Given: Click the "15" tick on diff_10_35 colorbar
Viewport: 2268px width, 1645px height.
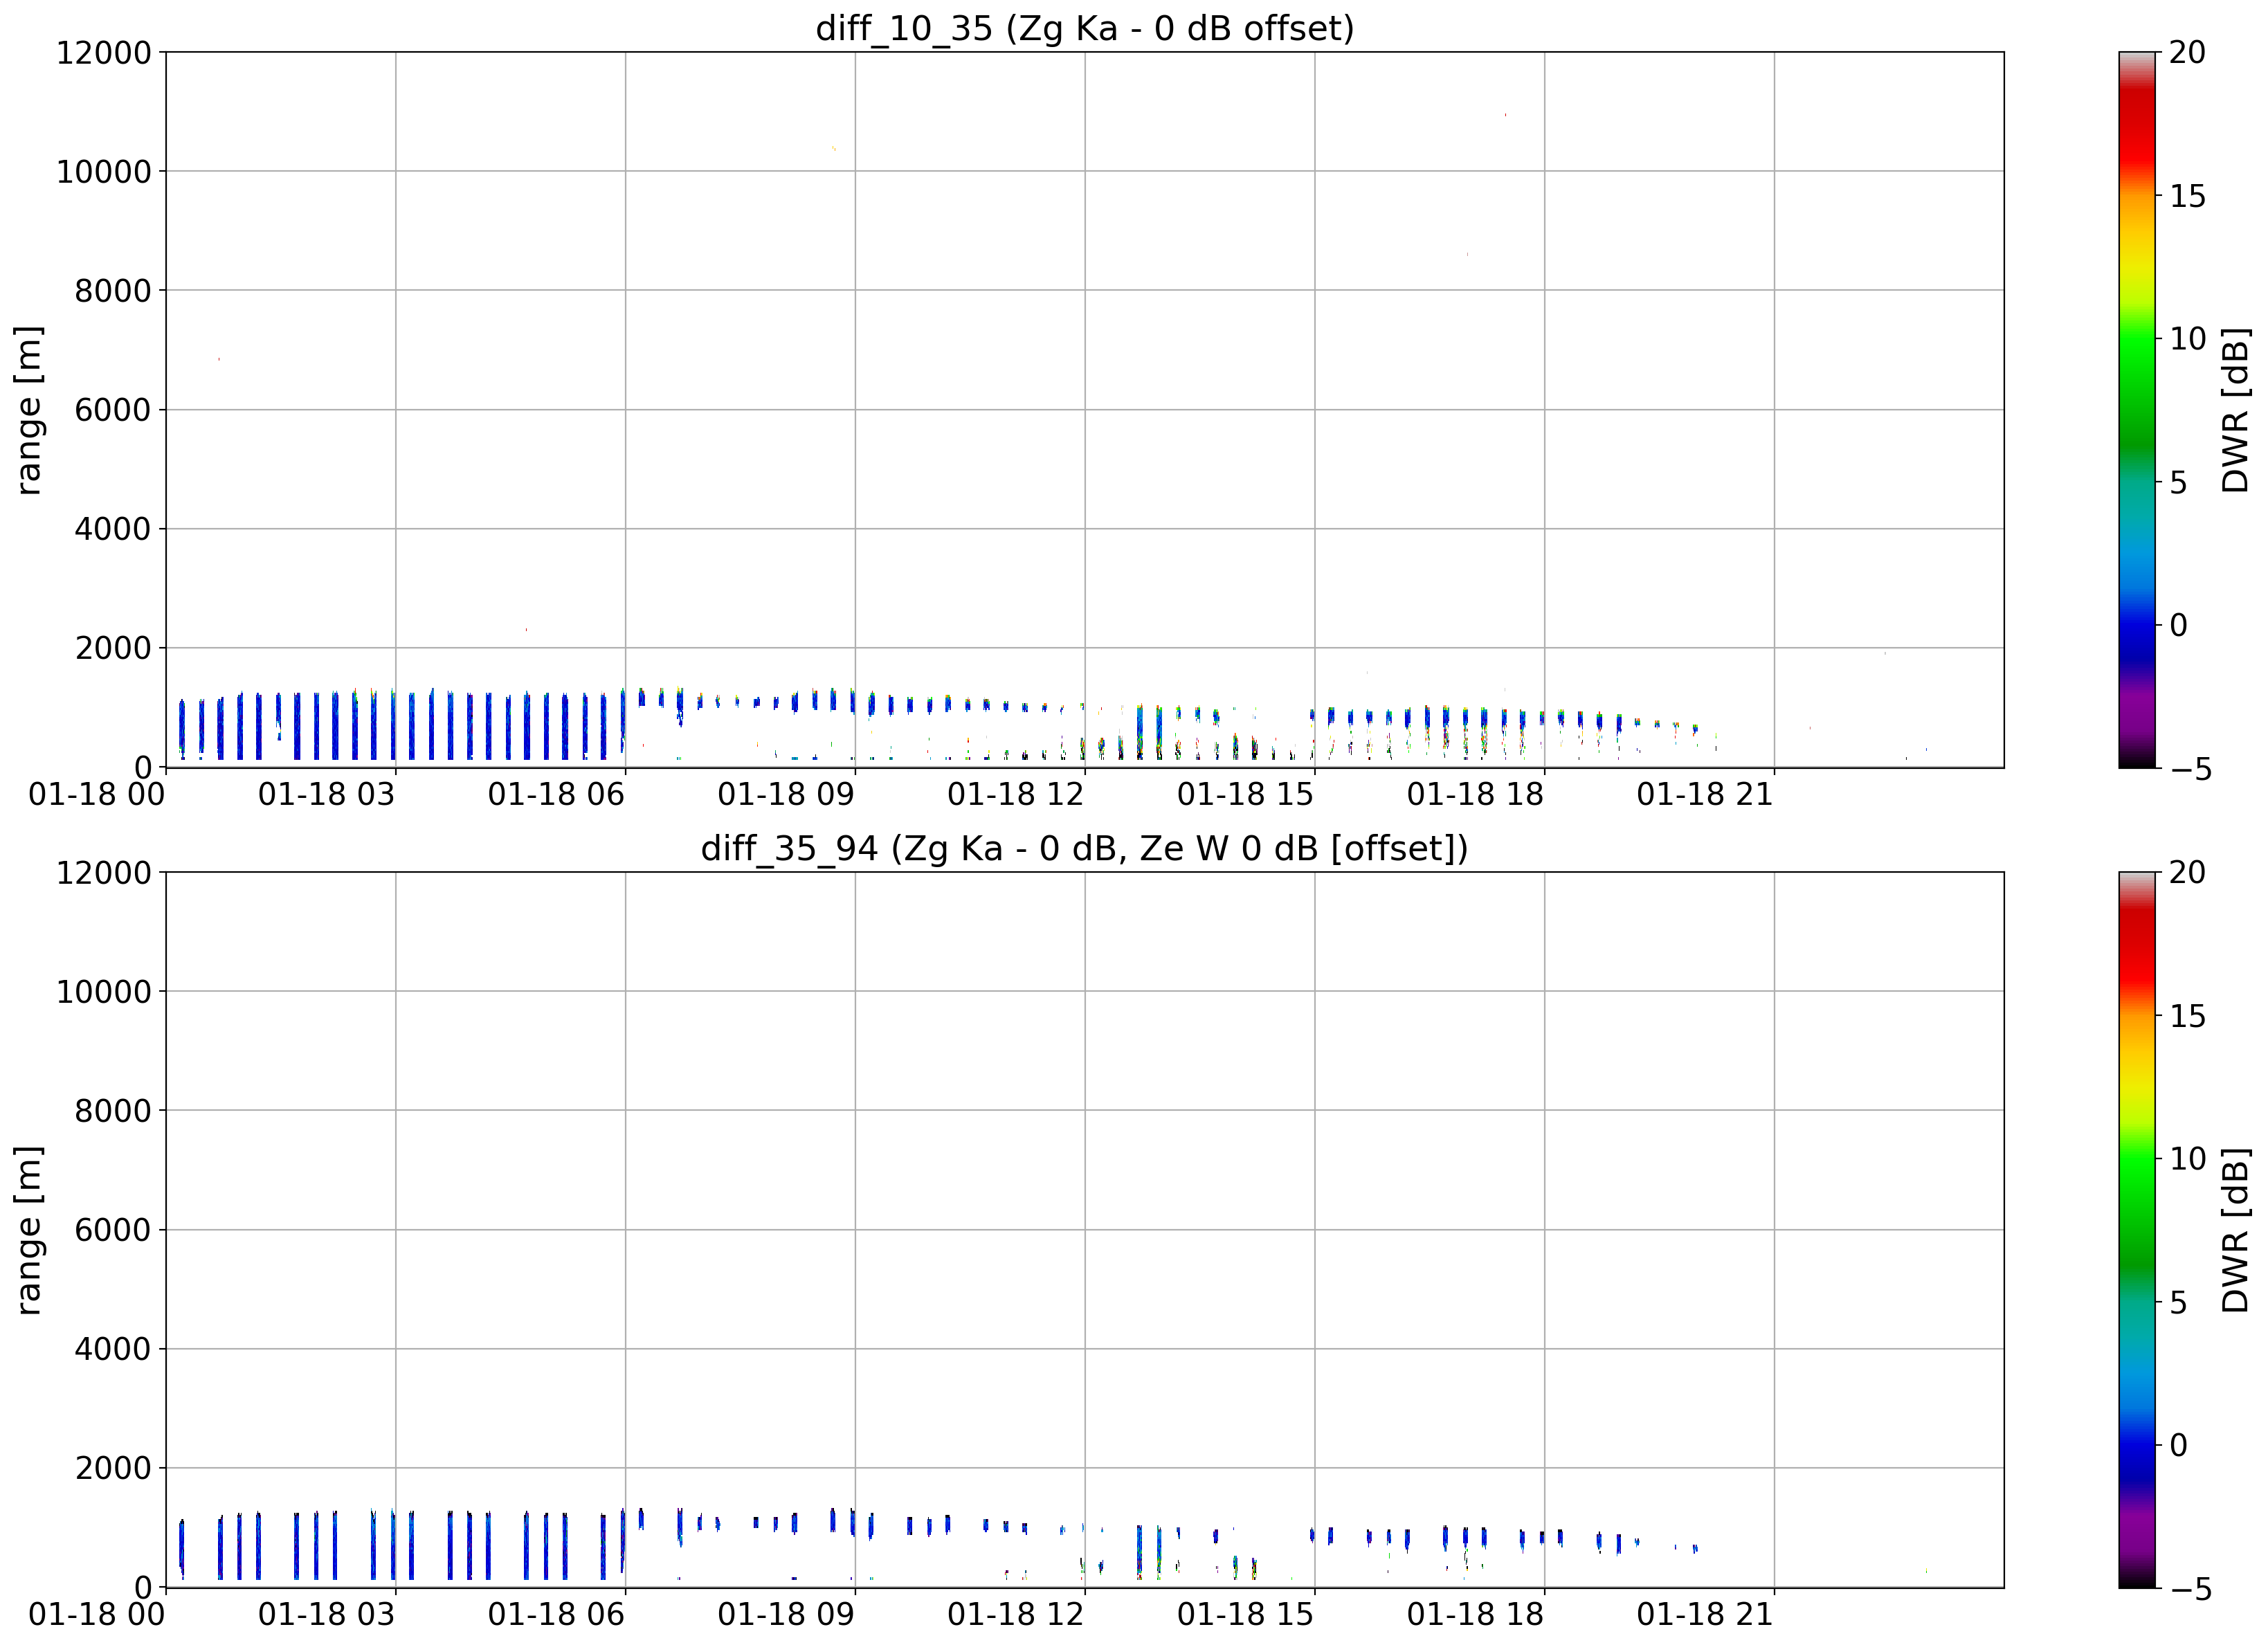Looking at the screenshot, I should (x=2187, y=196).
